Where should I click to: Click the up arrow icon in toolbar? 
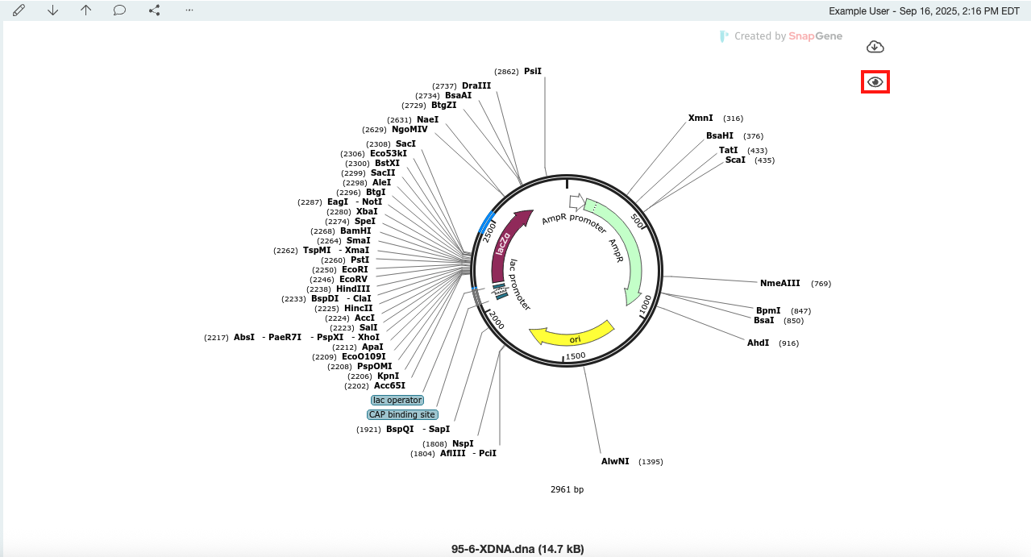click(86, 10)
